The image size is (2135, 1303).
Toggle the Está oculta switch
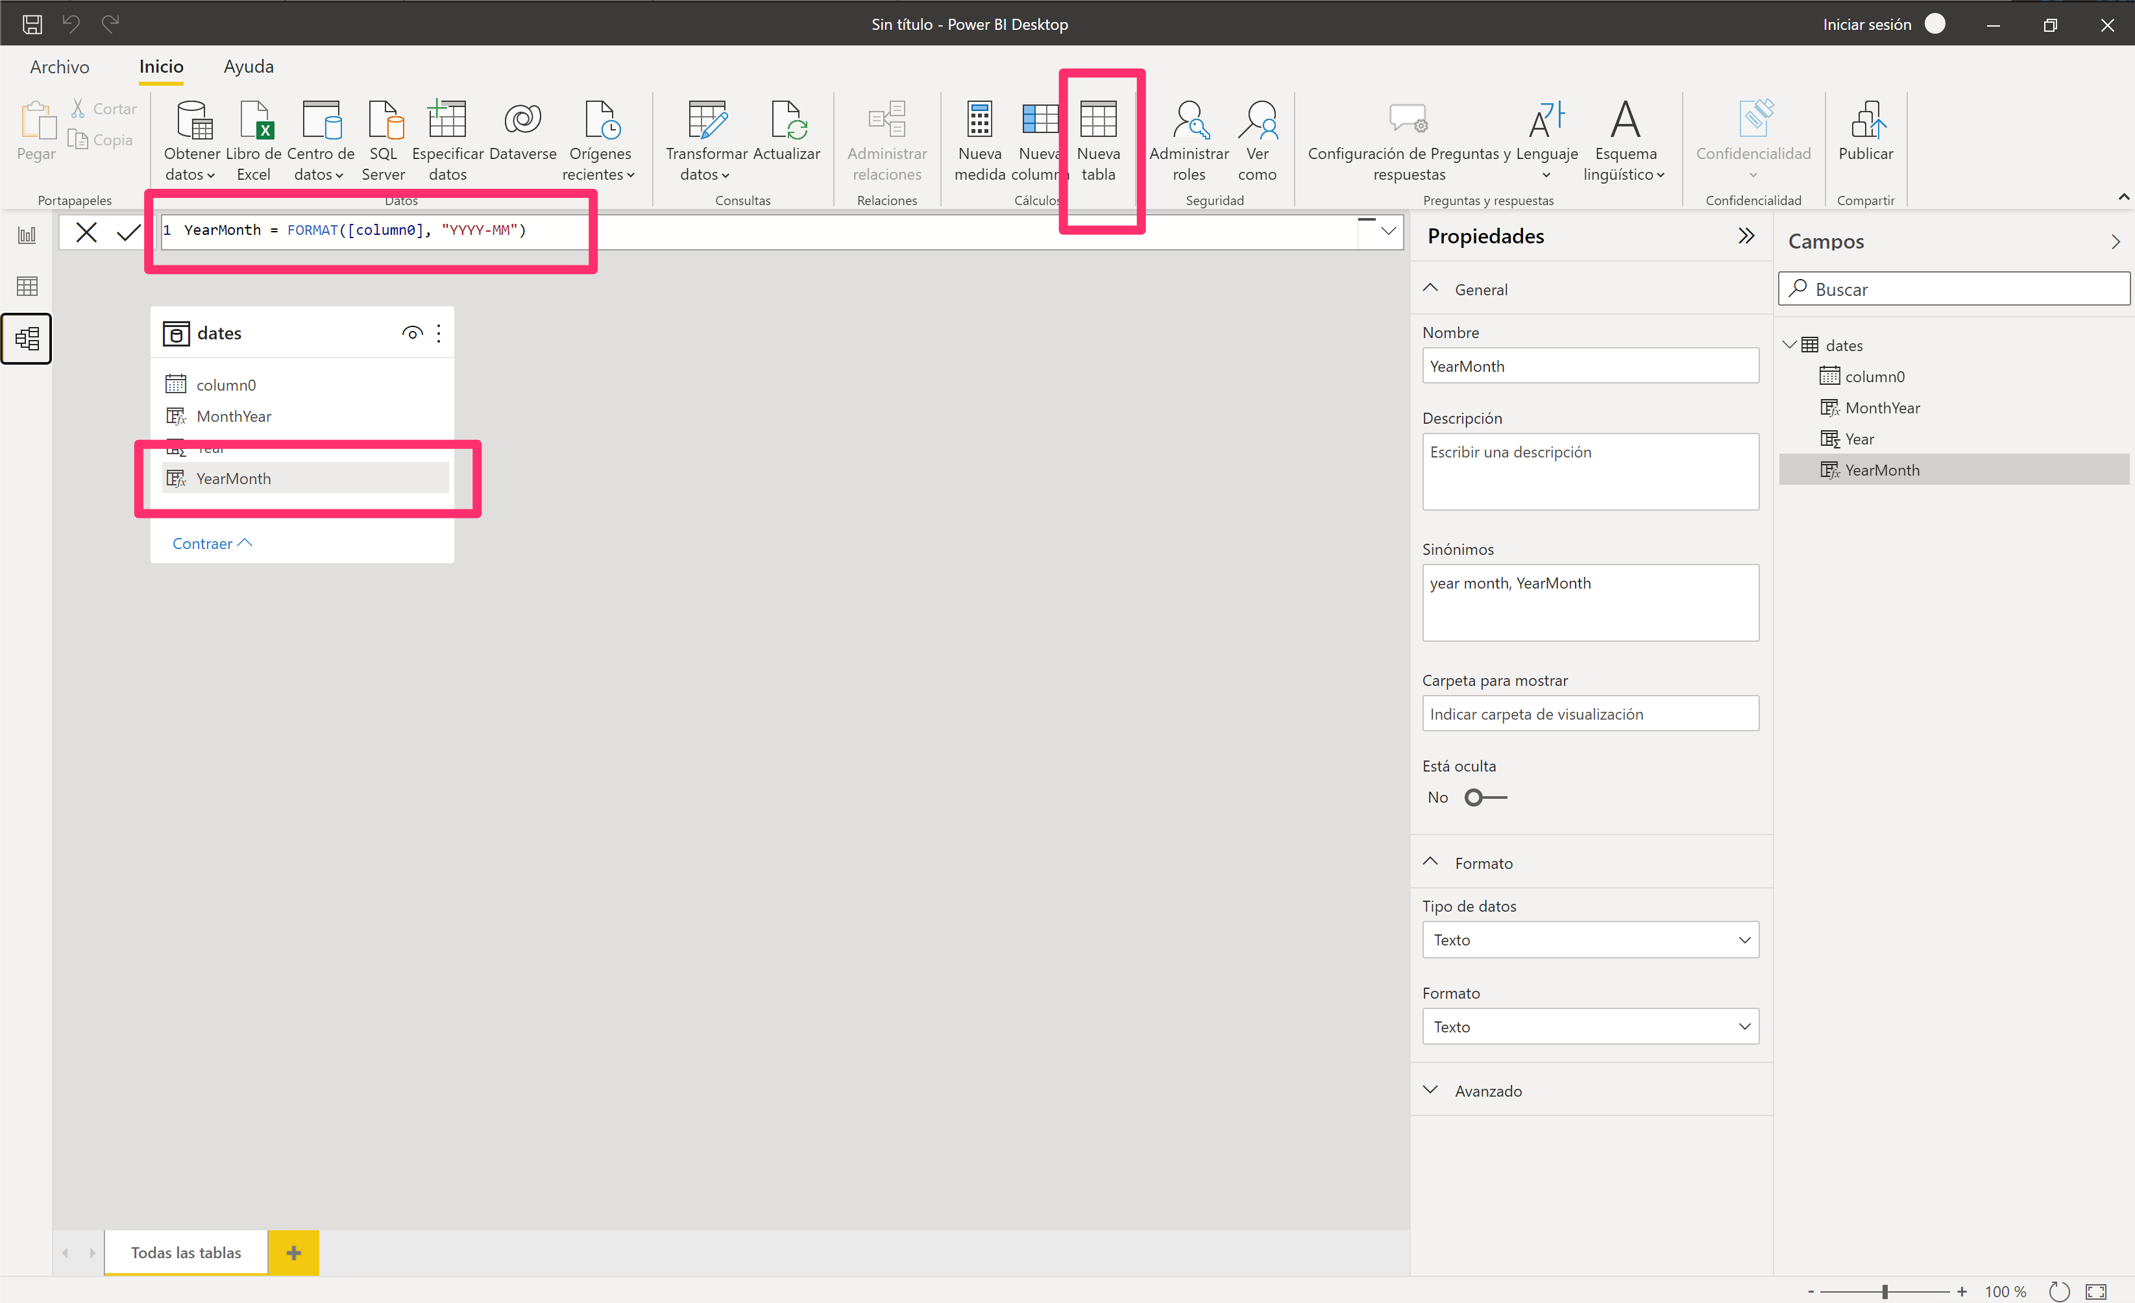tap(1485, 797)
